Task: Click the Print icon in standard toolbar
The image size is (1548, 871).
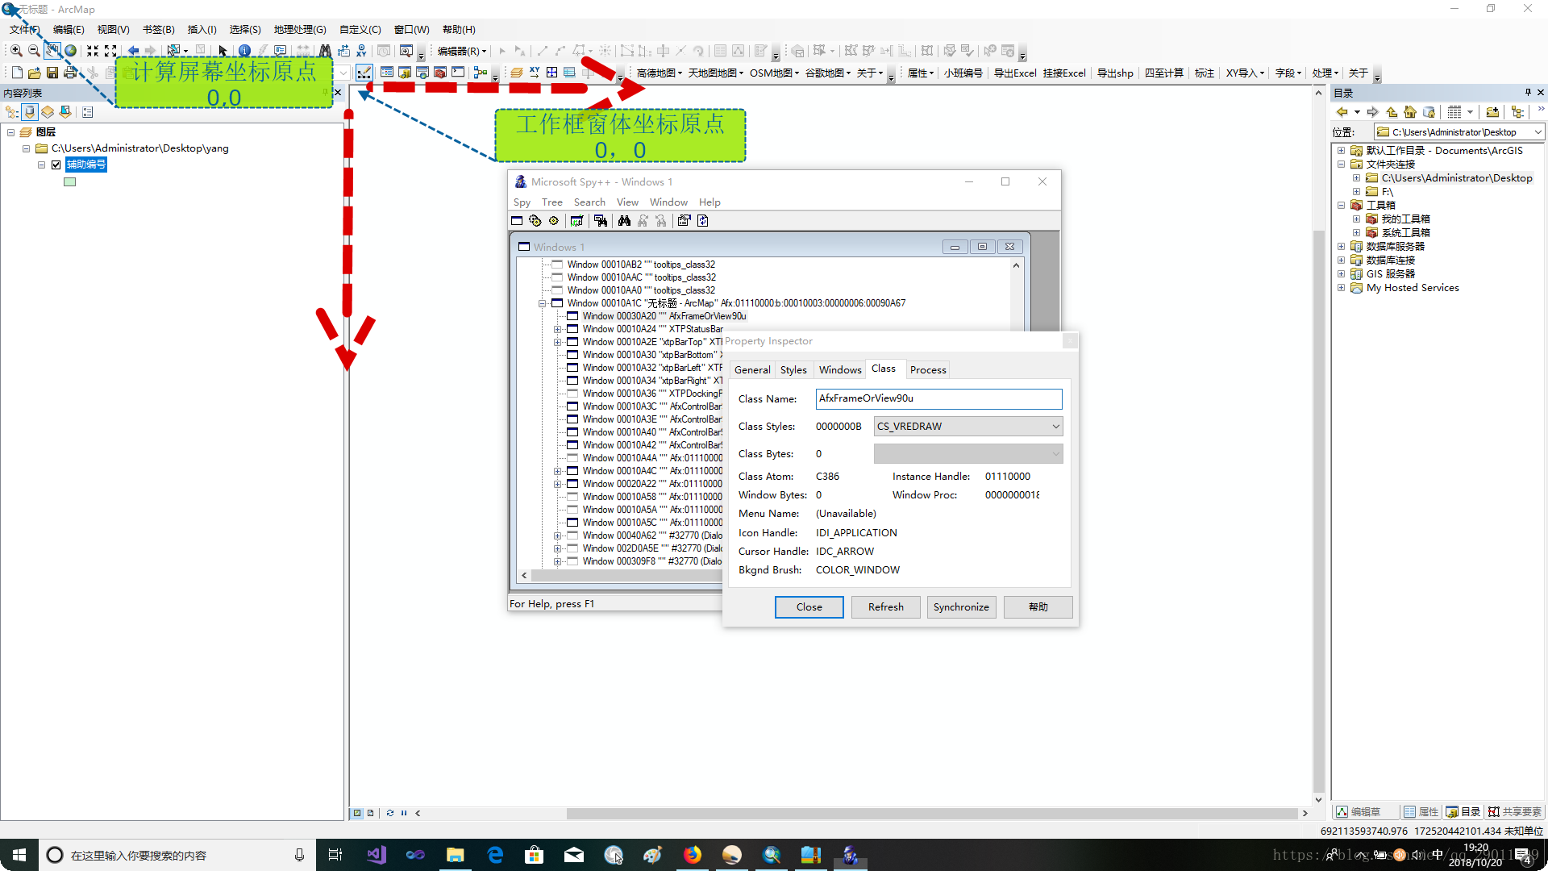Action: click(70, 73)
